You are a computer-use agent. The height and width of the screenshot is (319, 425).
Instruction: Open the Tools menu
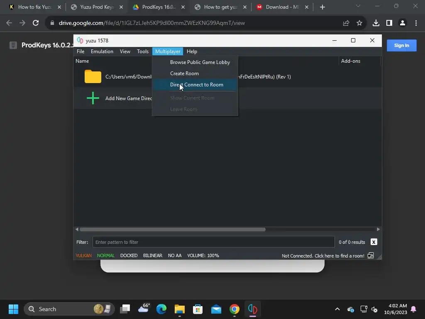143,51
